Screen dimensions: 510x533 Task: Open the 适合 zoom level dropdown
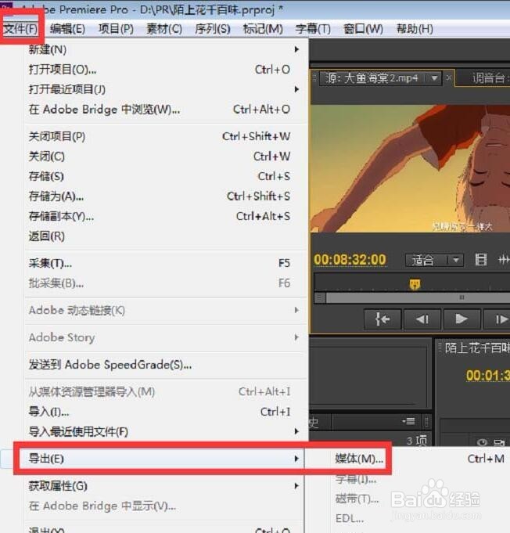[435, 261]
